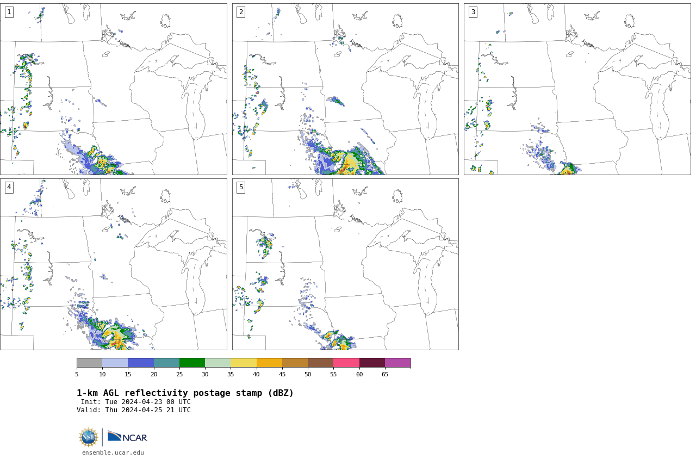The height and width of the screenshot is (459, 696).
Task: Click the 1-km AGL reflectivity title
Action: [185, 393]
